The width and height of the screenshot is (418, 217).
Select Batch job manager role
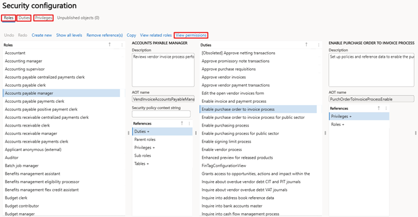coord(61,165)
